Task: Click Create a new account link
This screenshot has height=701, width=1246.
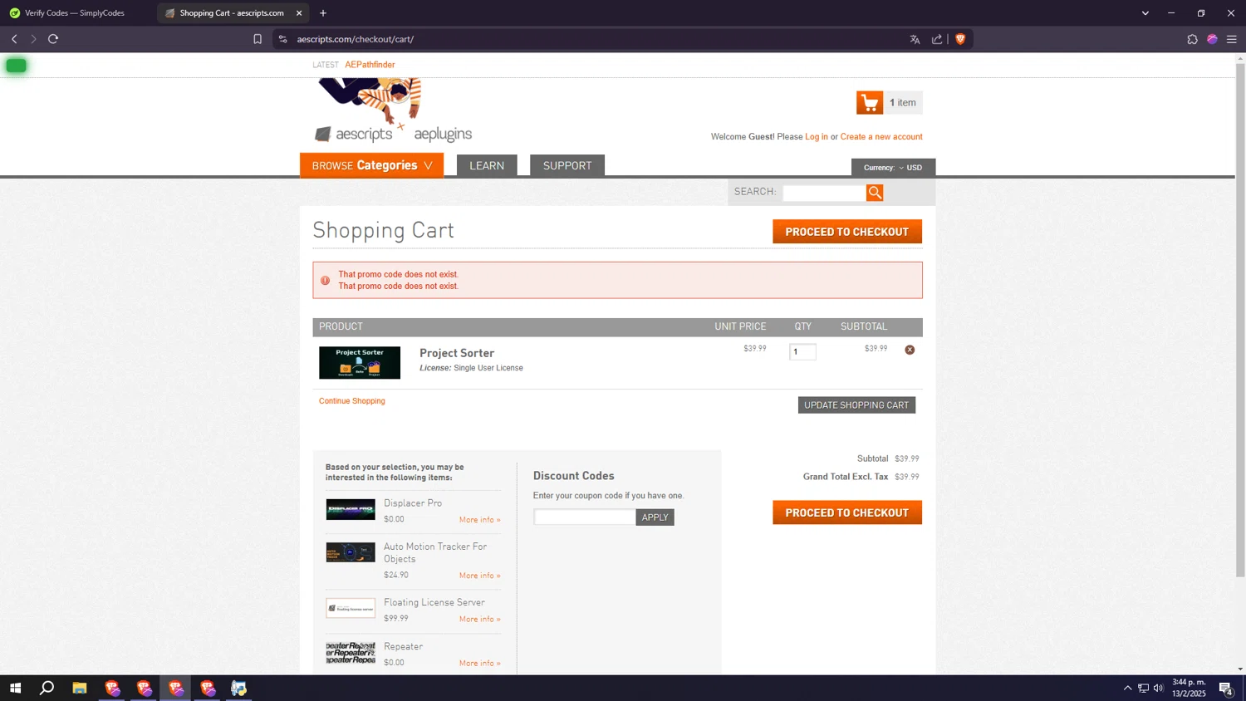Action: 881,137
